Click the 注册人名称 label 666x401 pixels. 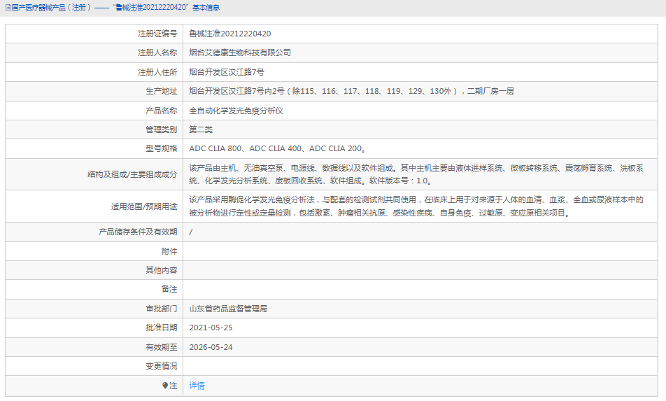(x=157, y=52)
